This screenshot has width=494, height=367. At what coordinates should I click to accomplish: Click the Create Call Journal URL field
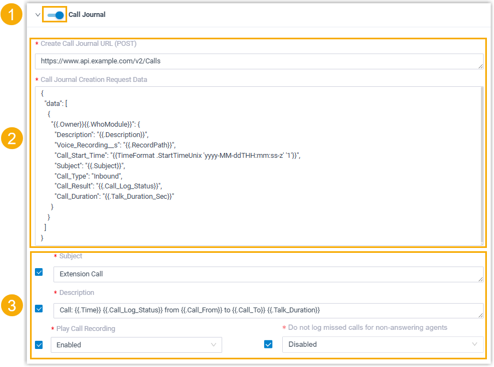click(x=257, y=61)
